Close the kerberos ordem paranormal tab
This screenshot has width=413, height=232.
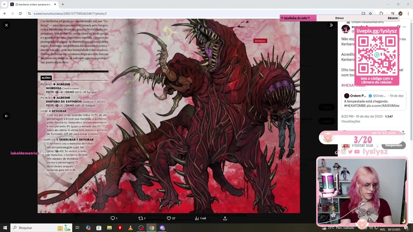point(55,4)
